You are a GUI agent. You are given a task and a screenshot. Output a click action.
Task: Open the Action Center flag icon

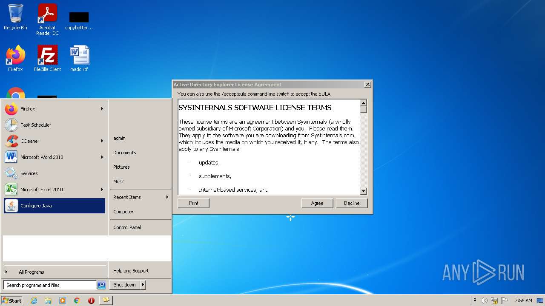[505, 300]
